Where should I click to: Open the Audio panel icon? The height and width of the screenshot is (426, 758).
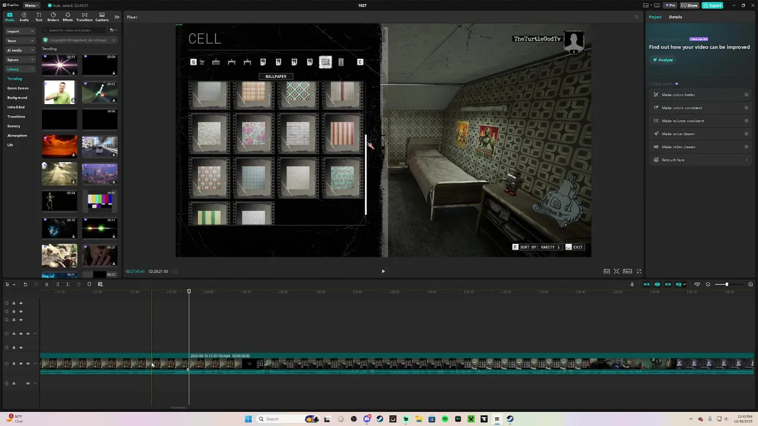coord(24,17)
